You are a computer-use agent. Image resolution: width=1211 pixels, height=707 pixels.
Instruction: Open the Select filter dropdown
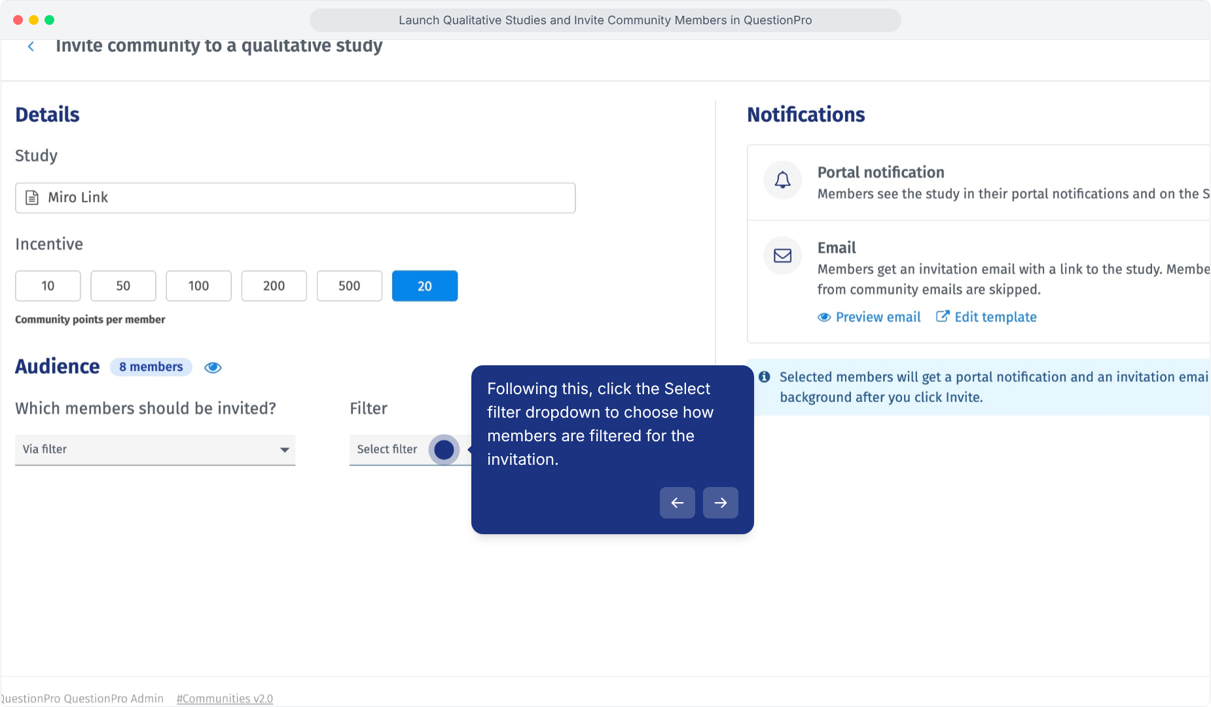[x=410, y=450]
